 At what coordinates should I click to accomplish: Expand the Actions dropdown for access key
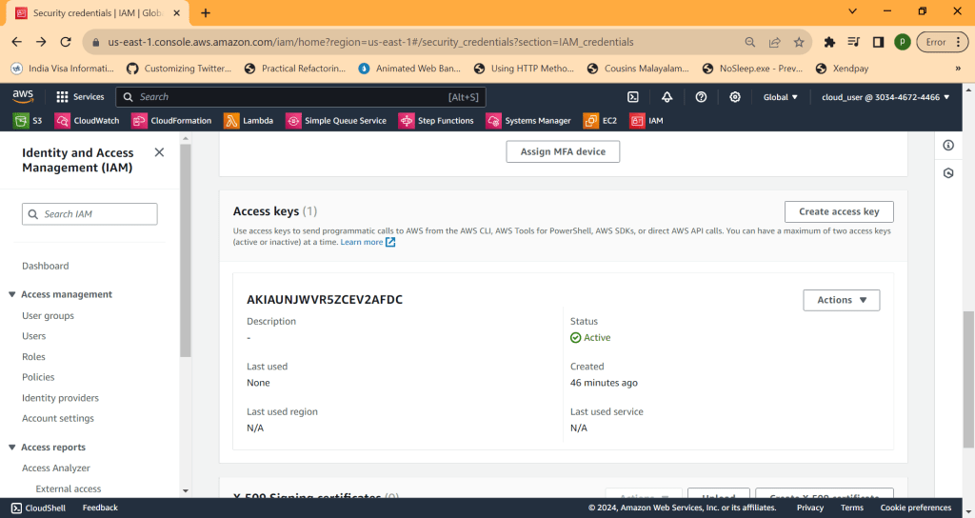coord(842,300)
